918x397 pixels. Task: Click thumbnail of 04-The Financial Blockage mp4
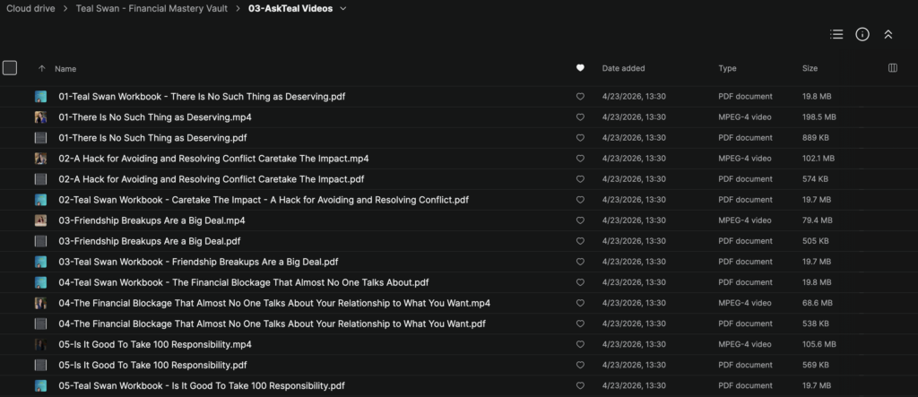click(40, 303)
